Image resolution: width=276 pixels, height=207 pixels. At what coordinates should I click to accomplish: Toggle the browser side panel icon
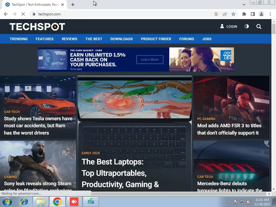pyautogui.click(x=253, y=14)
